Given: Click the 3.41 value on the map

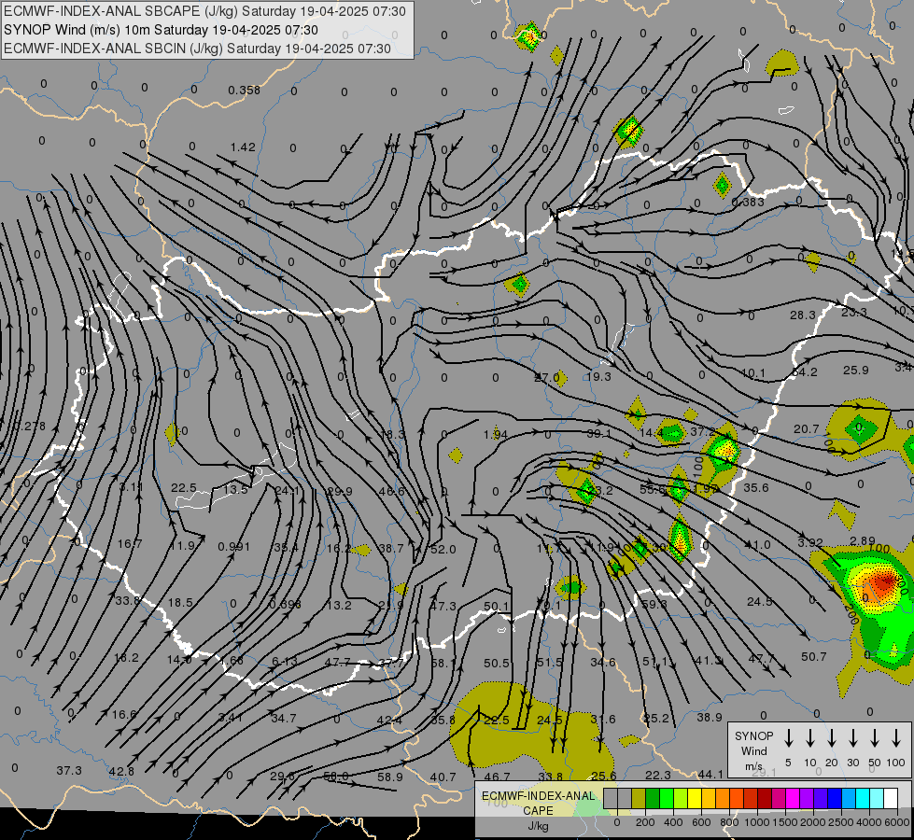Looking at the screenshot, I should (231, 717).
